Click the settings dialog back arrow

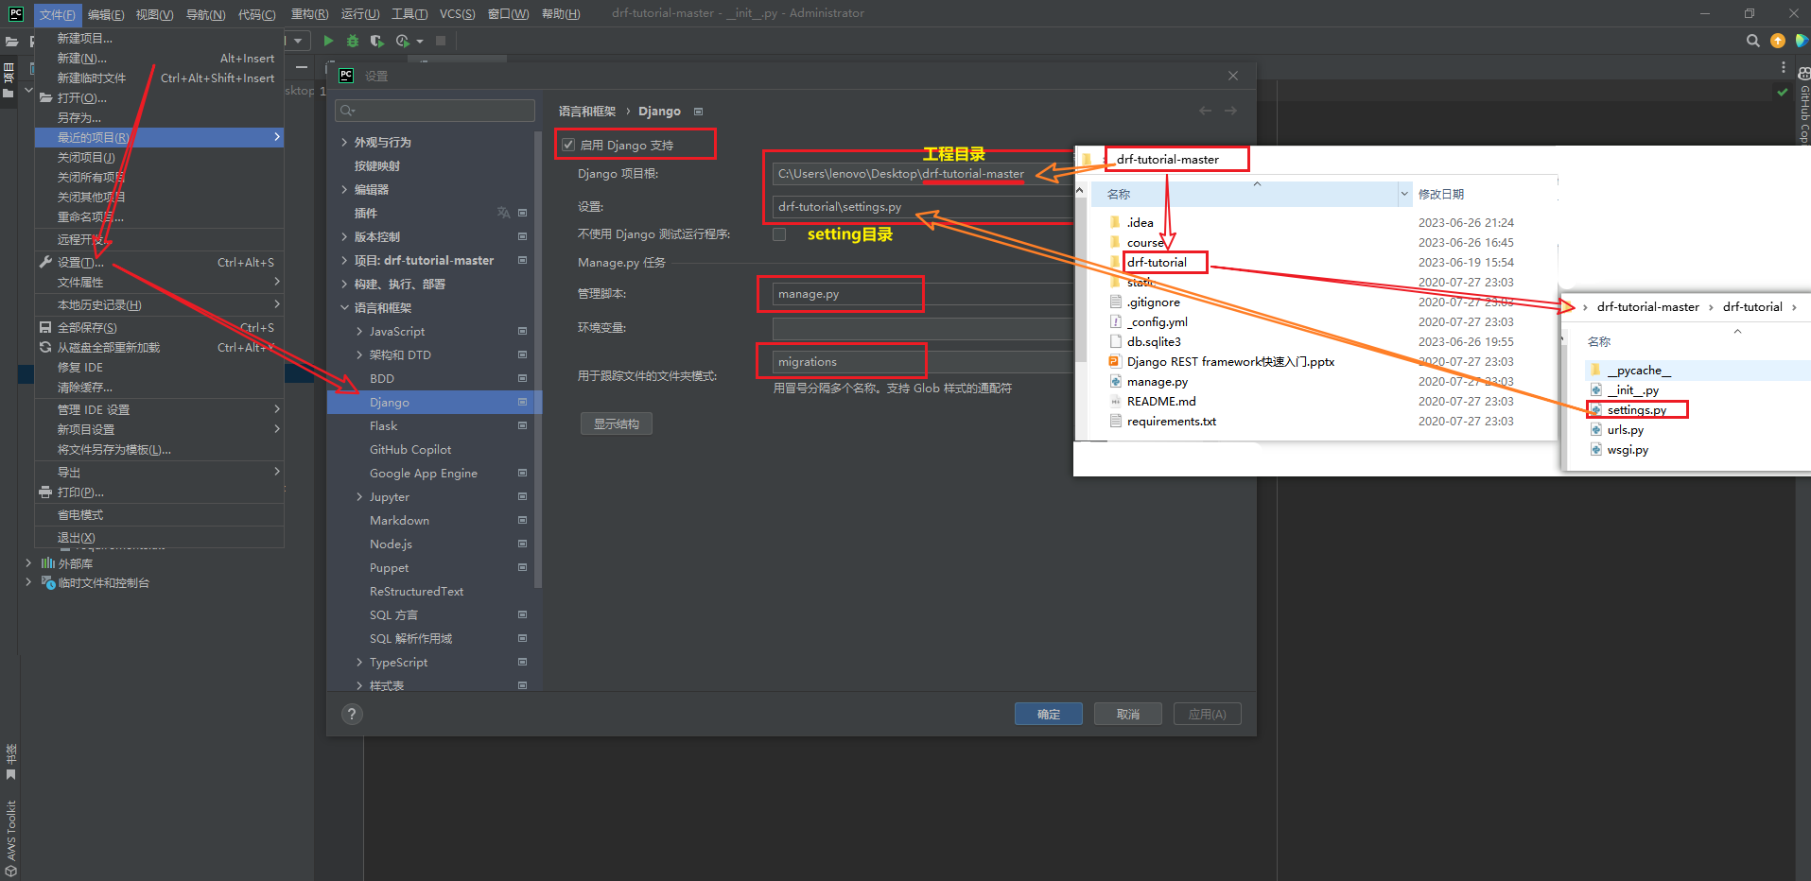[1205, 111]
